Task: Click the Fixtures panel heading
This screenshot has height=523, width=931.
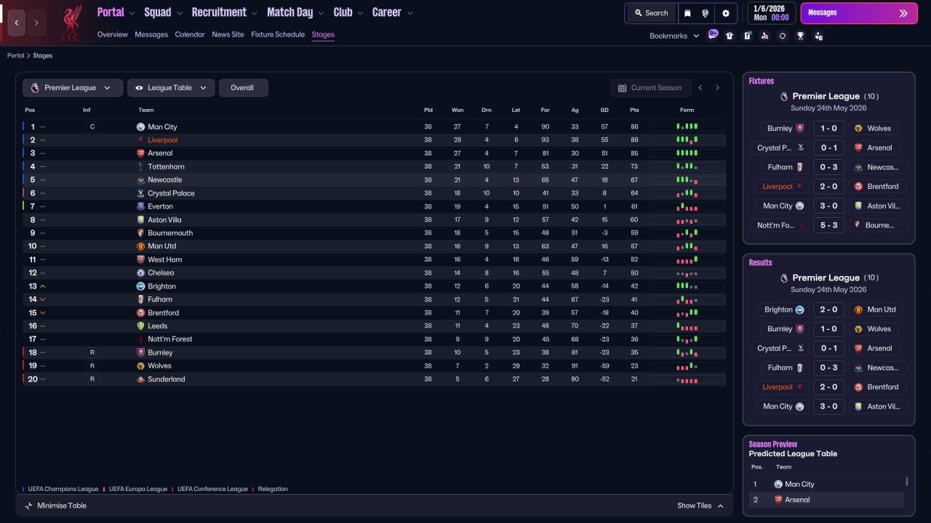Action: click(x=762, y=81)
